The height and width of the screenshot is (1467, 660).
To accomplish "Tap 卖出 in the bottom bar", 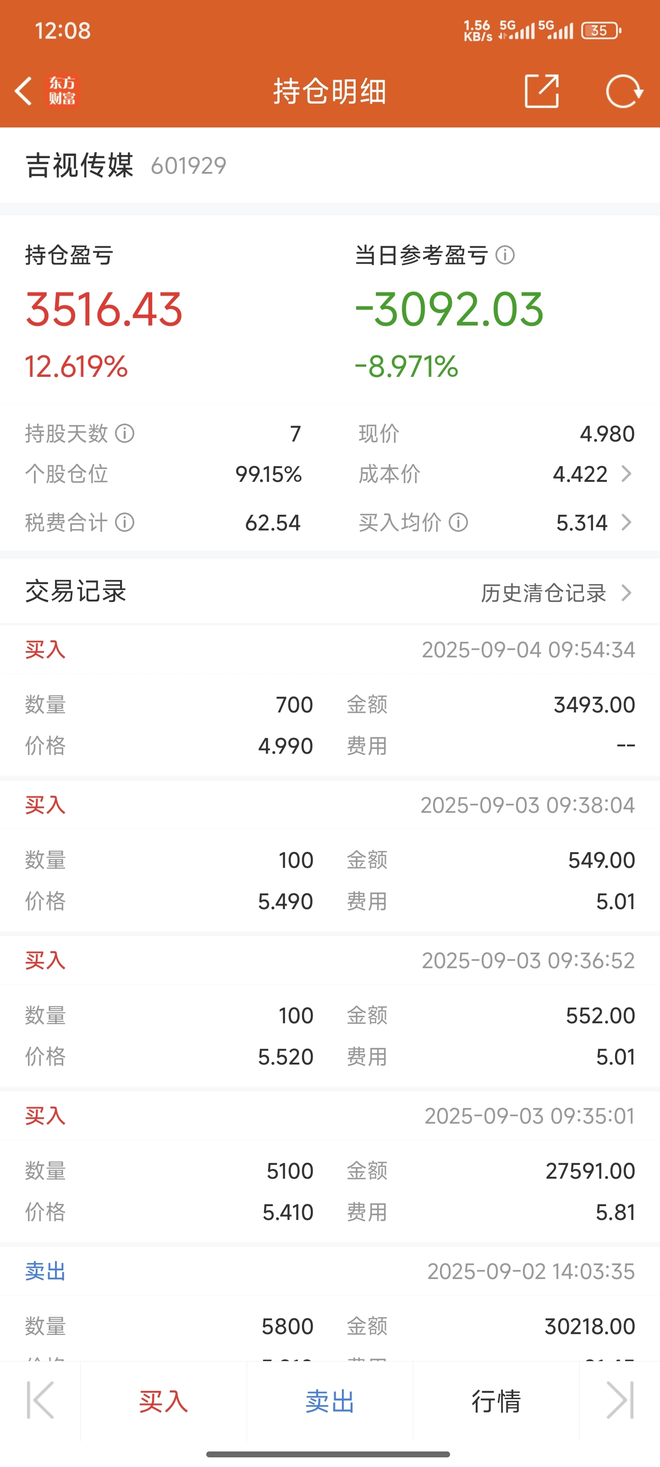I will [x=330, y=1401].
